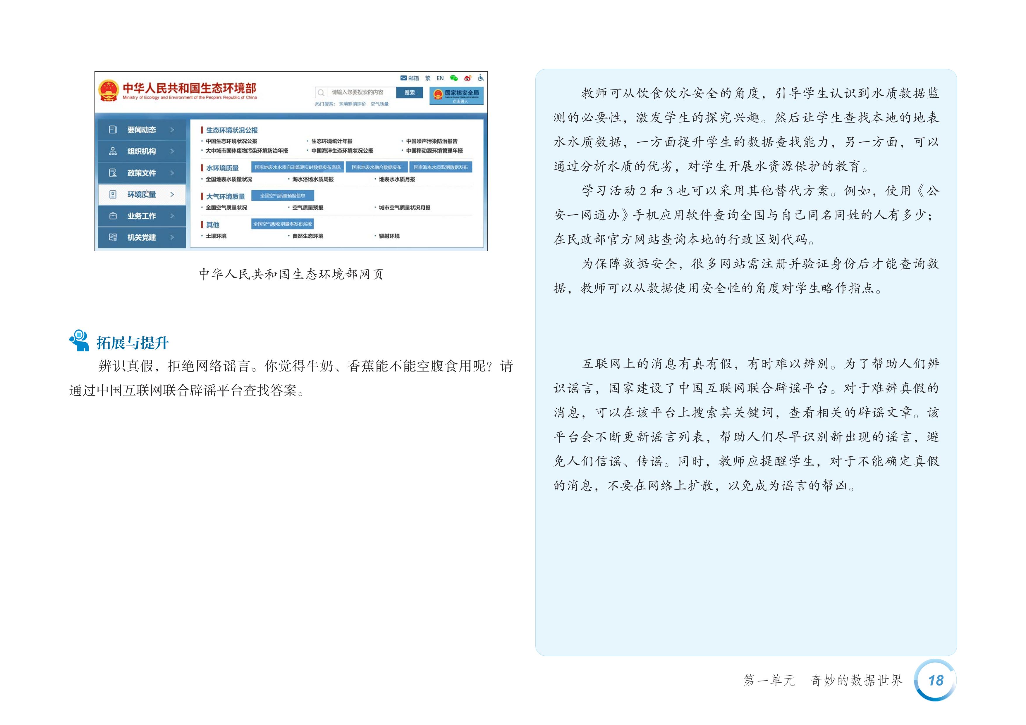This screenshot has height=725, width=1026.
Task: Click the 业务工作 briefcase icon
Action: click(113, 216)
